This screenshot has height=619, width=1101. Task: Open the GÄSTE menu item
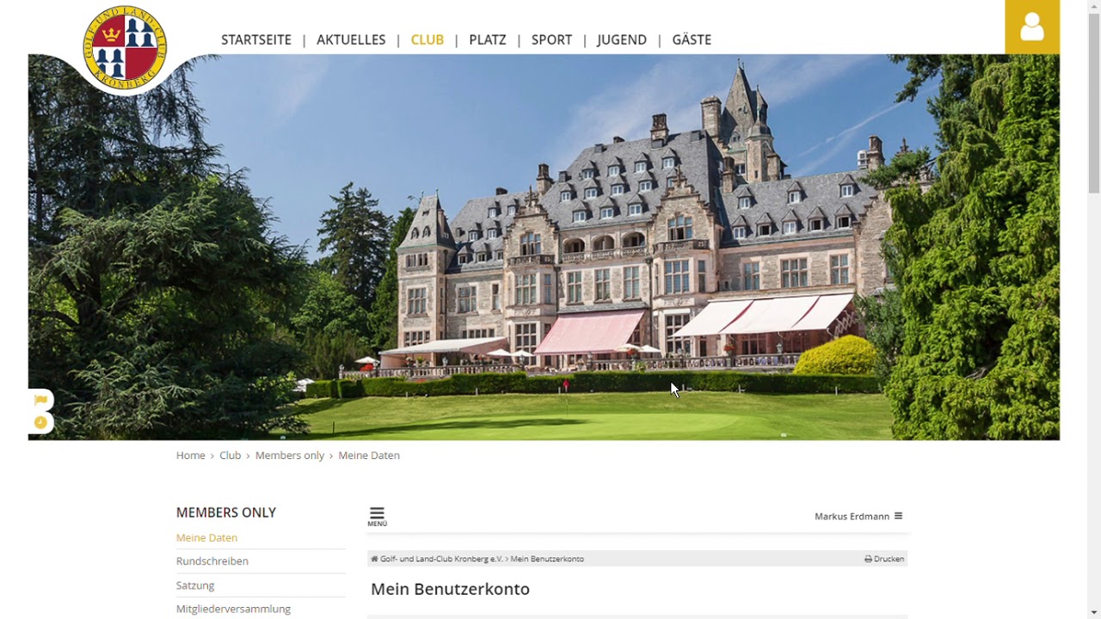[x=692, y=40]
